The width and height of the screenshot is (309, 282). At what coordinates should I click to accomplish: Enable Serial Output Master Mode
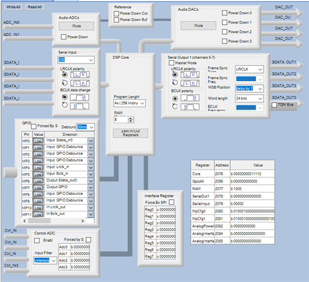click(171, 63)
